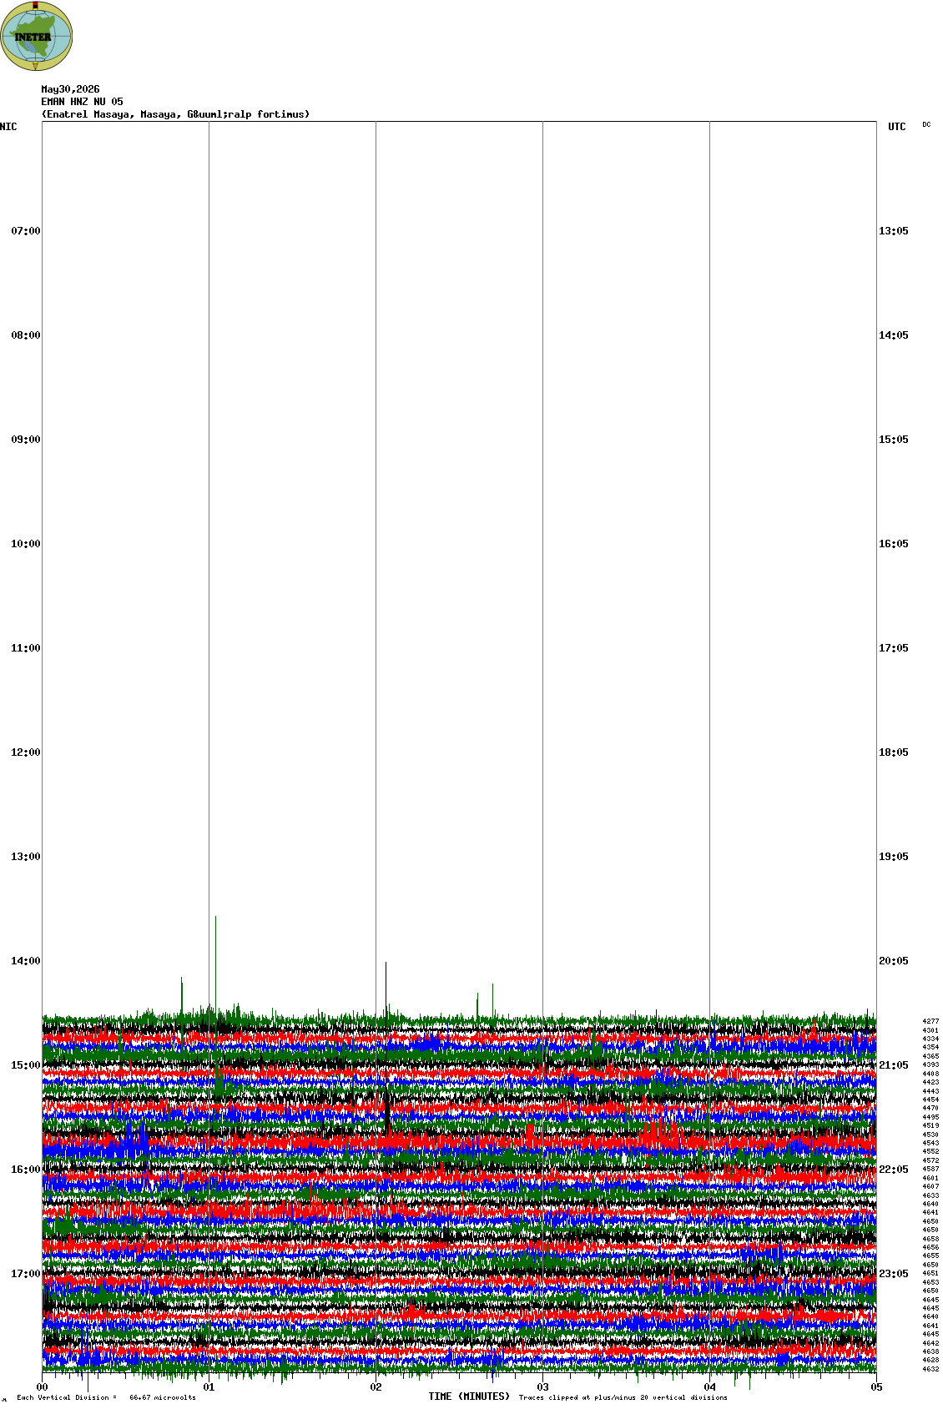Click the black spike near minute 02
Screen dimensions: 943x1409
point(386,989)
